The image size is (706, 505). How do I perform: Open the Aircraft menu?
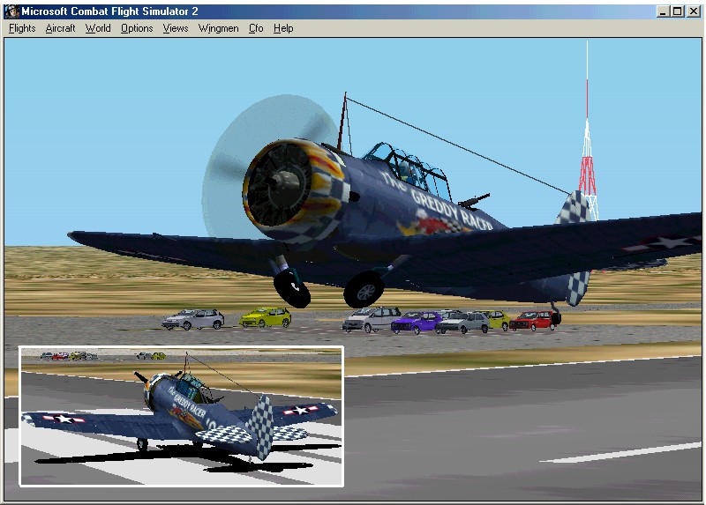(60, 28)
